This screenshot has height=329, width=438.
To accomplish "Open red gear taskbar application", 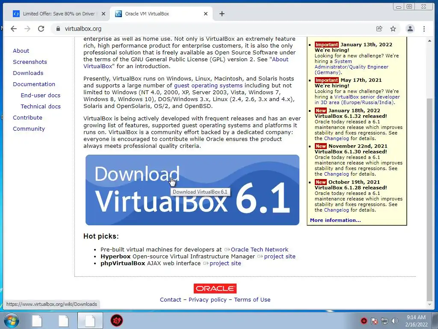I will click(117, 320).
